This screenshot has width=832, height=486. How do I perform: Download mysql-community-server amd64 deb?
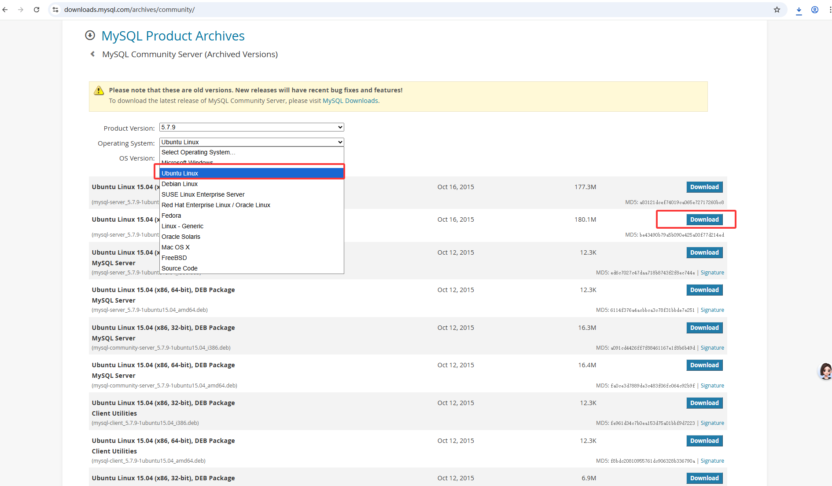click(x=704, y=365)
